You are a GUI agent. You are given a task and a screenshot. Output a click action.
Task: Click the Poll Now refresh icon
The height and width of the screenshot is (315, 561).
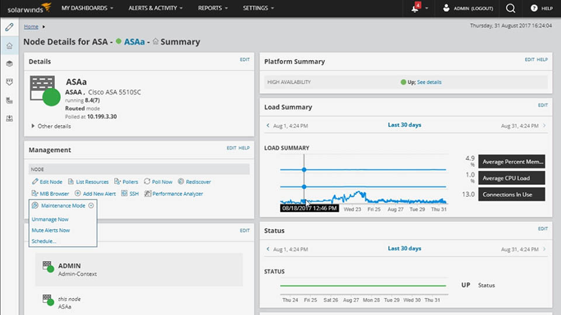tap(147, 181)
